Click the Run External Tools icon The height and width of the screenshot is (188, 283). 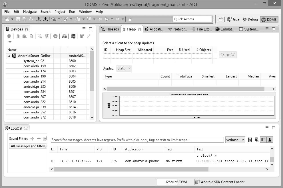point(54,19)
